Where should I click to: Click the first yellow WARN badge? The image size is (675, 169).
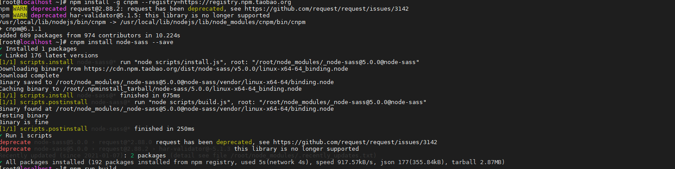(x=19, y=9)
